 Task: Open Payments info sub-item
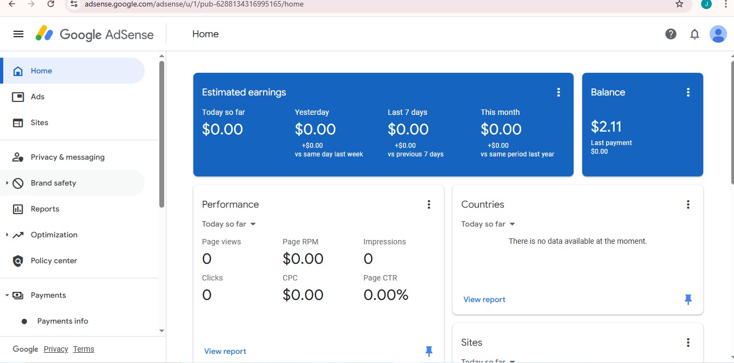coord(72,321)
